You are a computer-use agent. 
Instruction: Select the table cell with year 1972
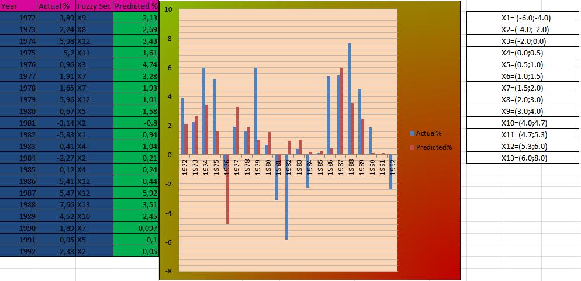click(x=18, y=18)
